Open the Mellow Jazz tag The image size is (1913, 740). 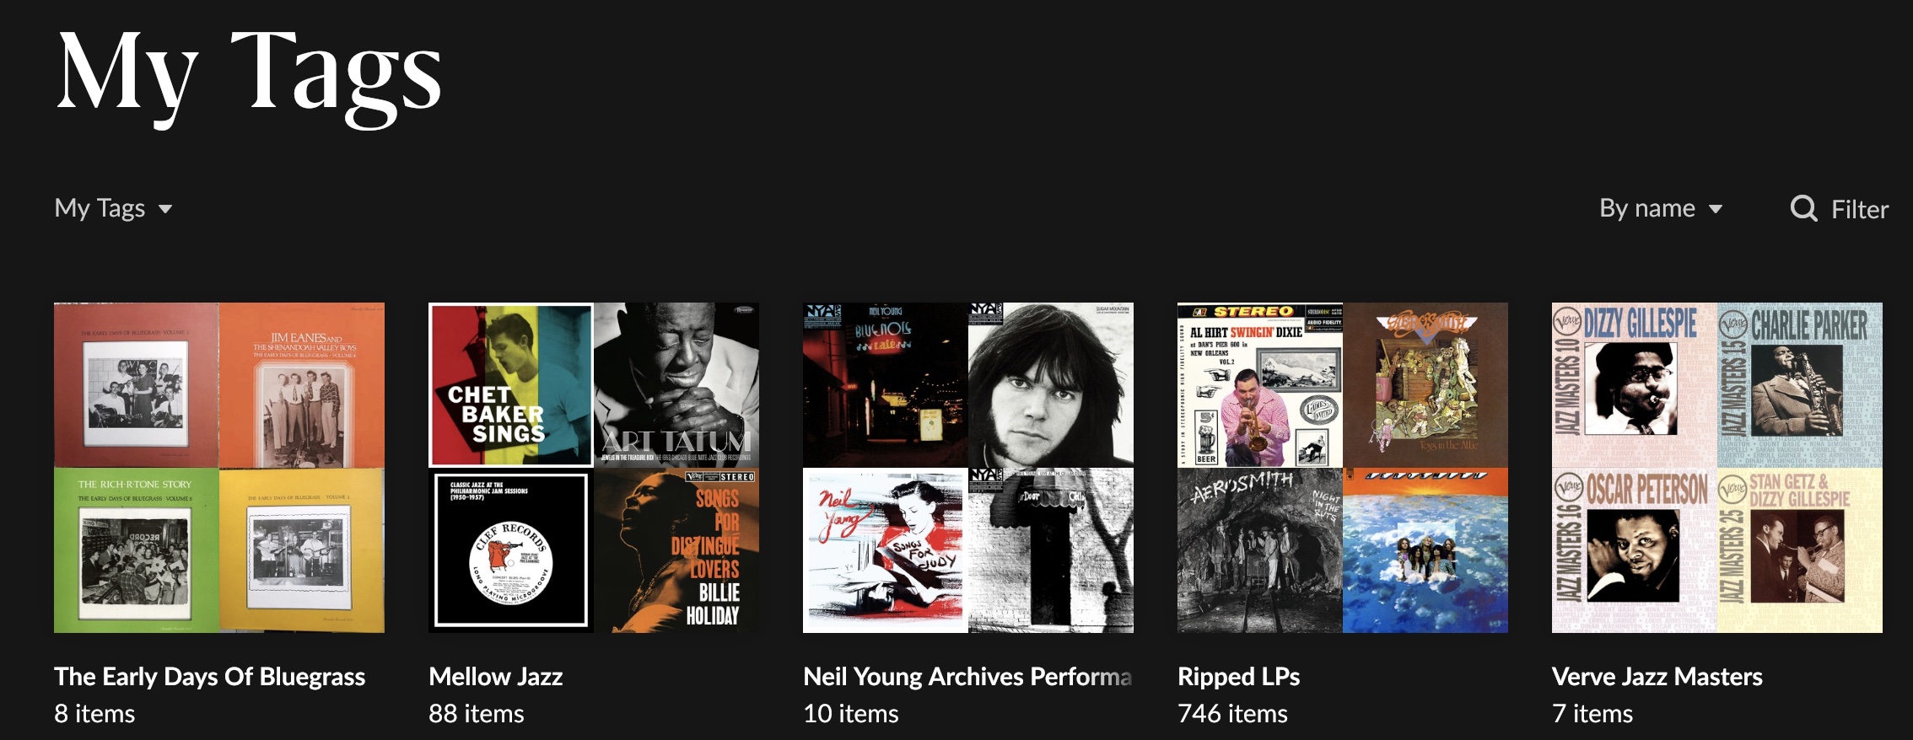495,676
